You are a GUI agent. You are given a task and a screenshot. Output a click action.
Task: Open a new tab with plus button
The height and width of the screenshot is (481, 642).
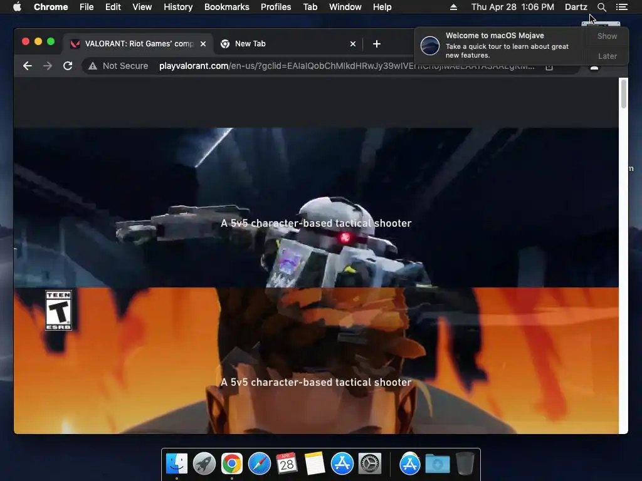(x=377, y=44)
